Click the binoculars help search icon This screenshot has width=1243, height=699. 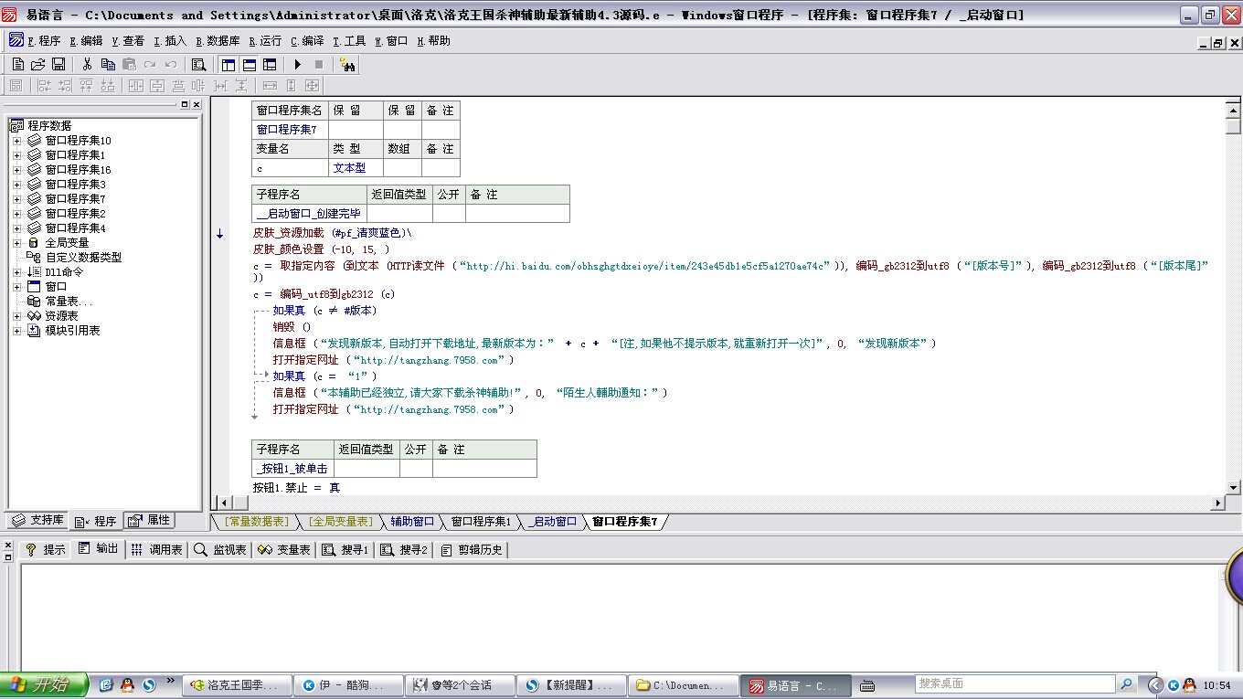click(346, 64)
